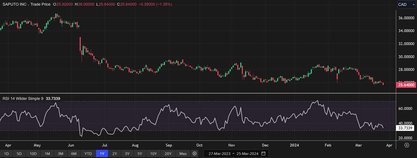Choose the 2Y time range
Screen dimensions: 417x158
pyautogui.click(x=114, y=153)
